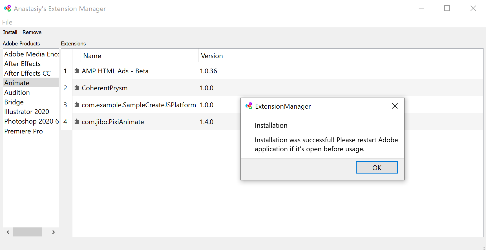Click the Extension Manager app icon in title bar

[8, 8]
